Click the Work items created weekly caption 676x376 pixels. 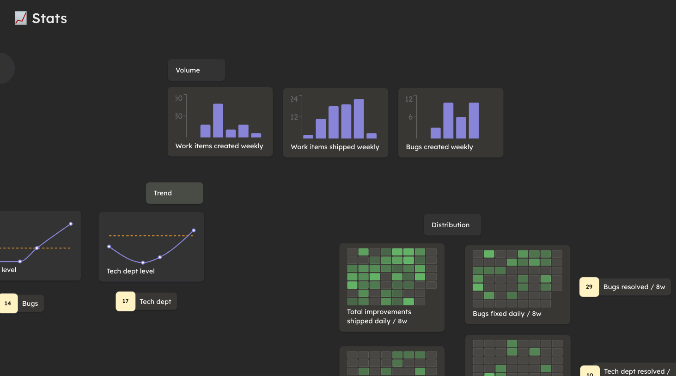[x=219, y=146]
